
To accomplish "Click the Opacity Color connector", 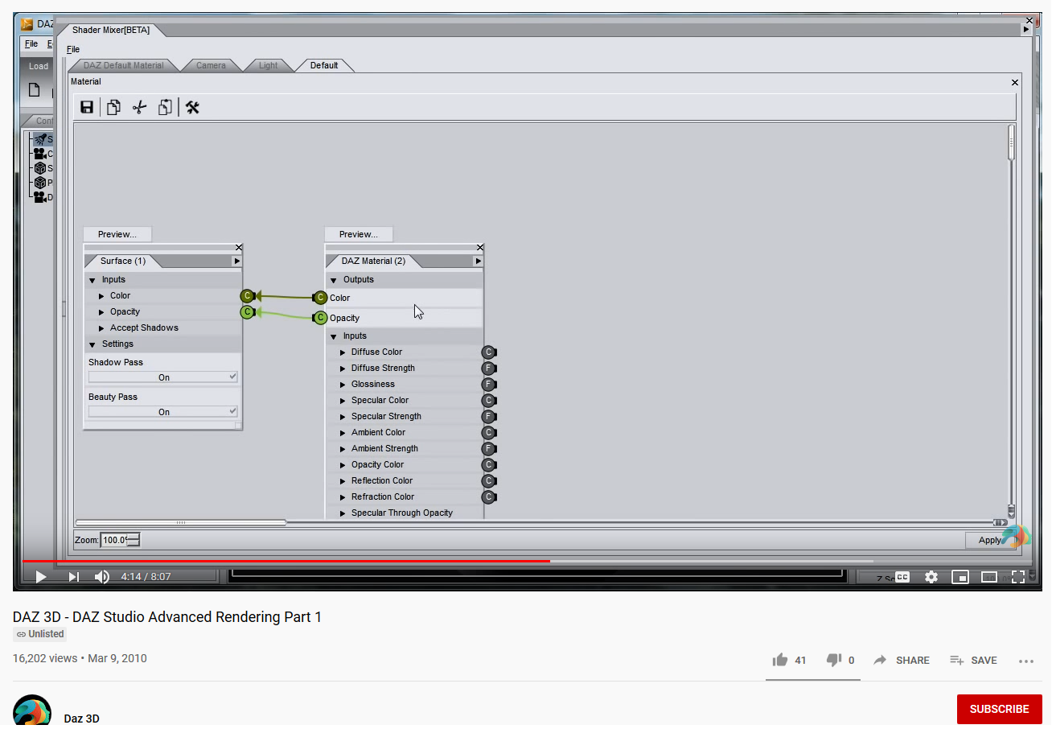I will [489, 465].
